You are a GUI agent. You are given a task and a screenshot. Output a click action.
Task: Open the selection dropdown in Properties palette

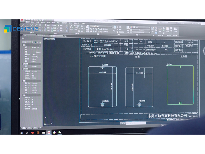[x=27, y=42]
